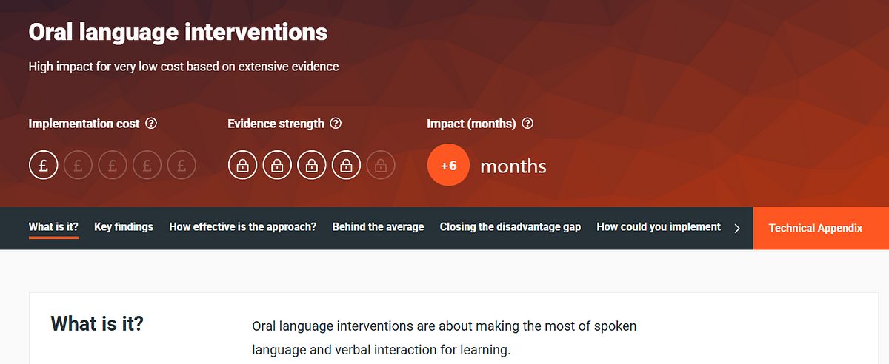Select the active What is it? tab
This screenshot has height=364, width=889.
pos(53,227)
